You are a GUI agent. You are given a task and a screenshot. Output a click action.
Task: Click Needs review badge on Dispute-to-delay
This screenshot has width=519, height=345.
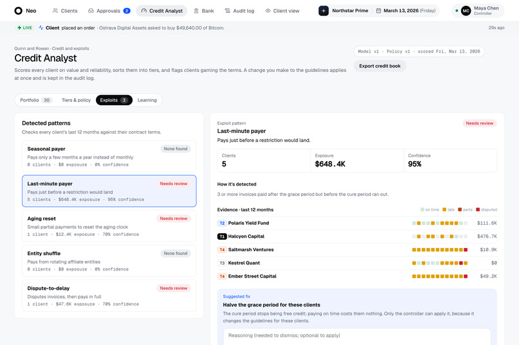pos(173,288)
